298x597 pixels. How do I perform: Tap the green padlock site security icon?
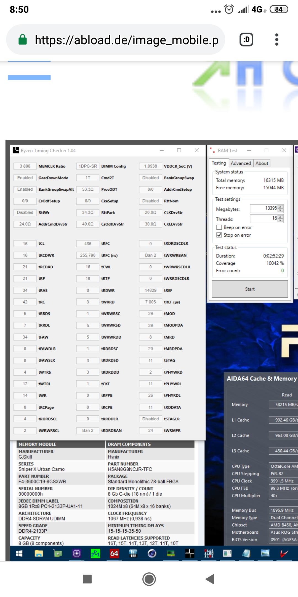click(x=23, y=40)
